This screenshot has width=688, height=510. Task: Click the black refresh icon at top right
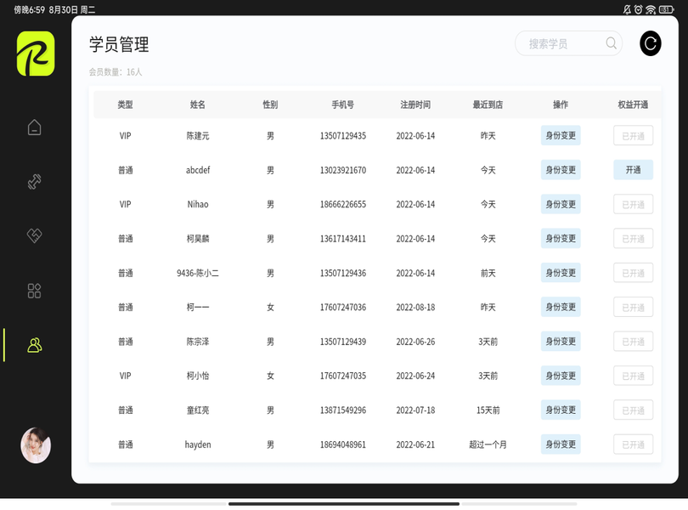pyautogui.click(x=650, y=43)
